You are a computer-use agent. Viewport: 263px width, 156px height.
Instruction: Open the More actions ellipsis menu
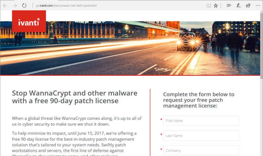pyautogui.click(x=258, y=6)
